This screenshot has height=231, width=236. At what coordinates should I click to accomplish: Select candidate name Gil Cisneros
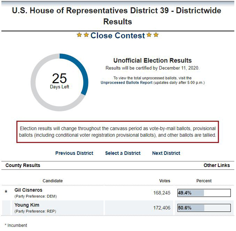coord(28,190)
